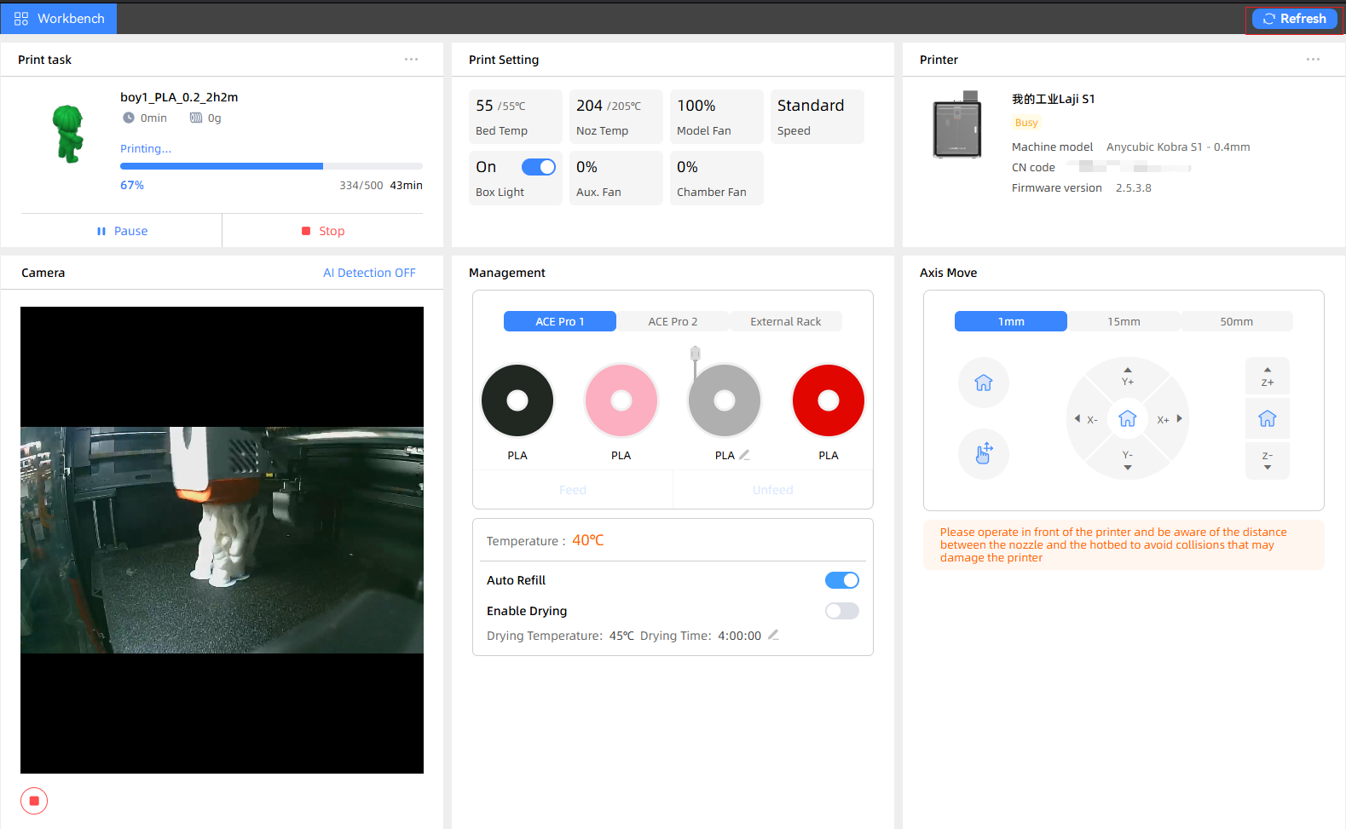Screen dimensions: 1346x829
Task: Open the Noz Temp setting tile
Action: coord(616,117)
